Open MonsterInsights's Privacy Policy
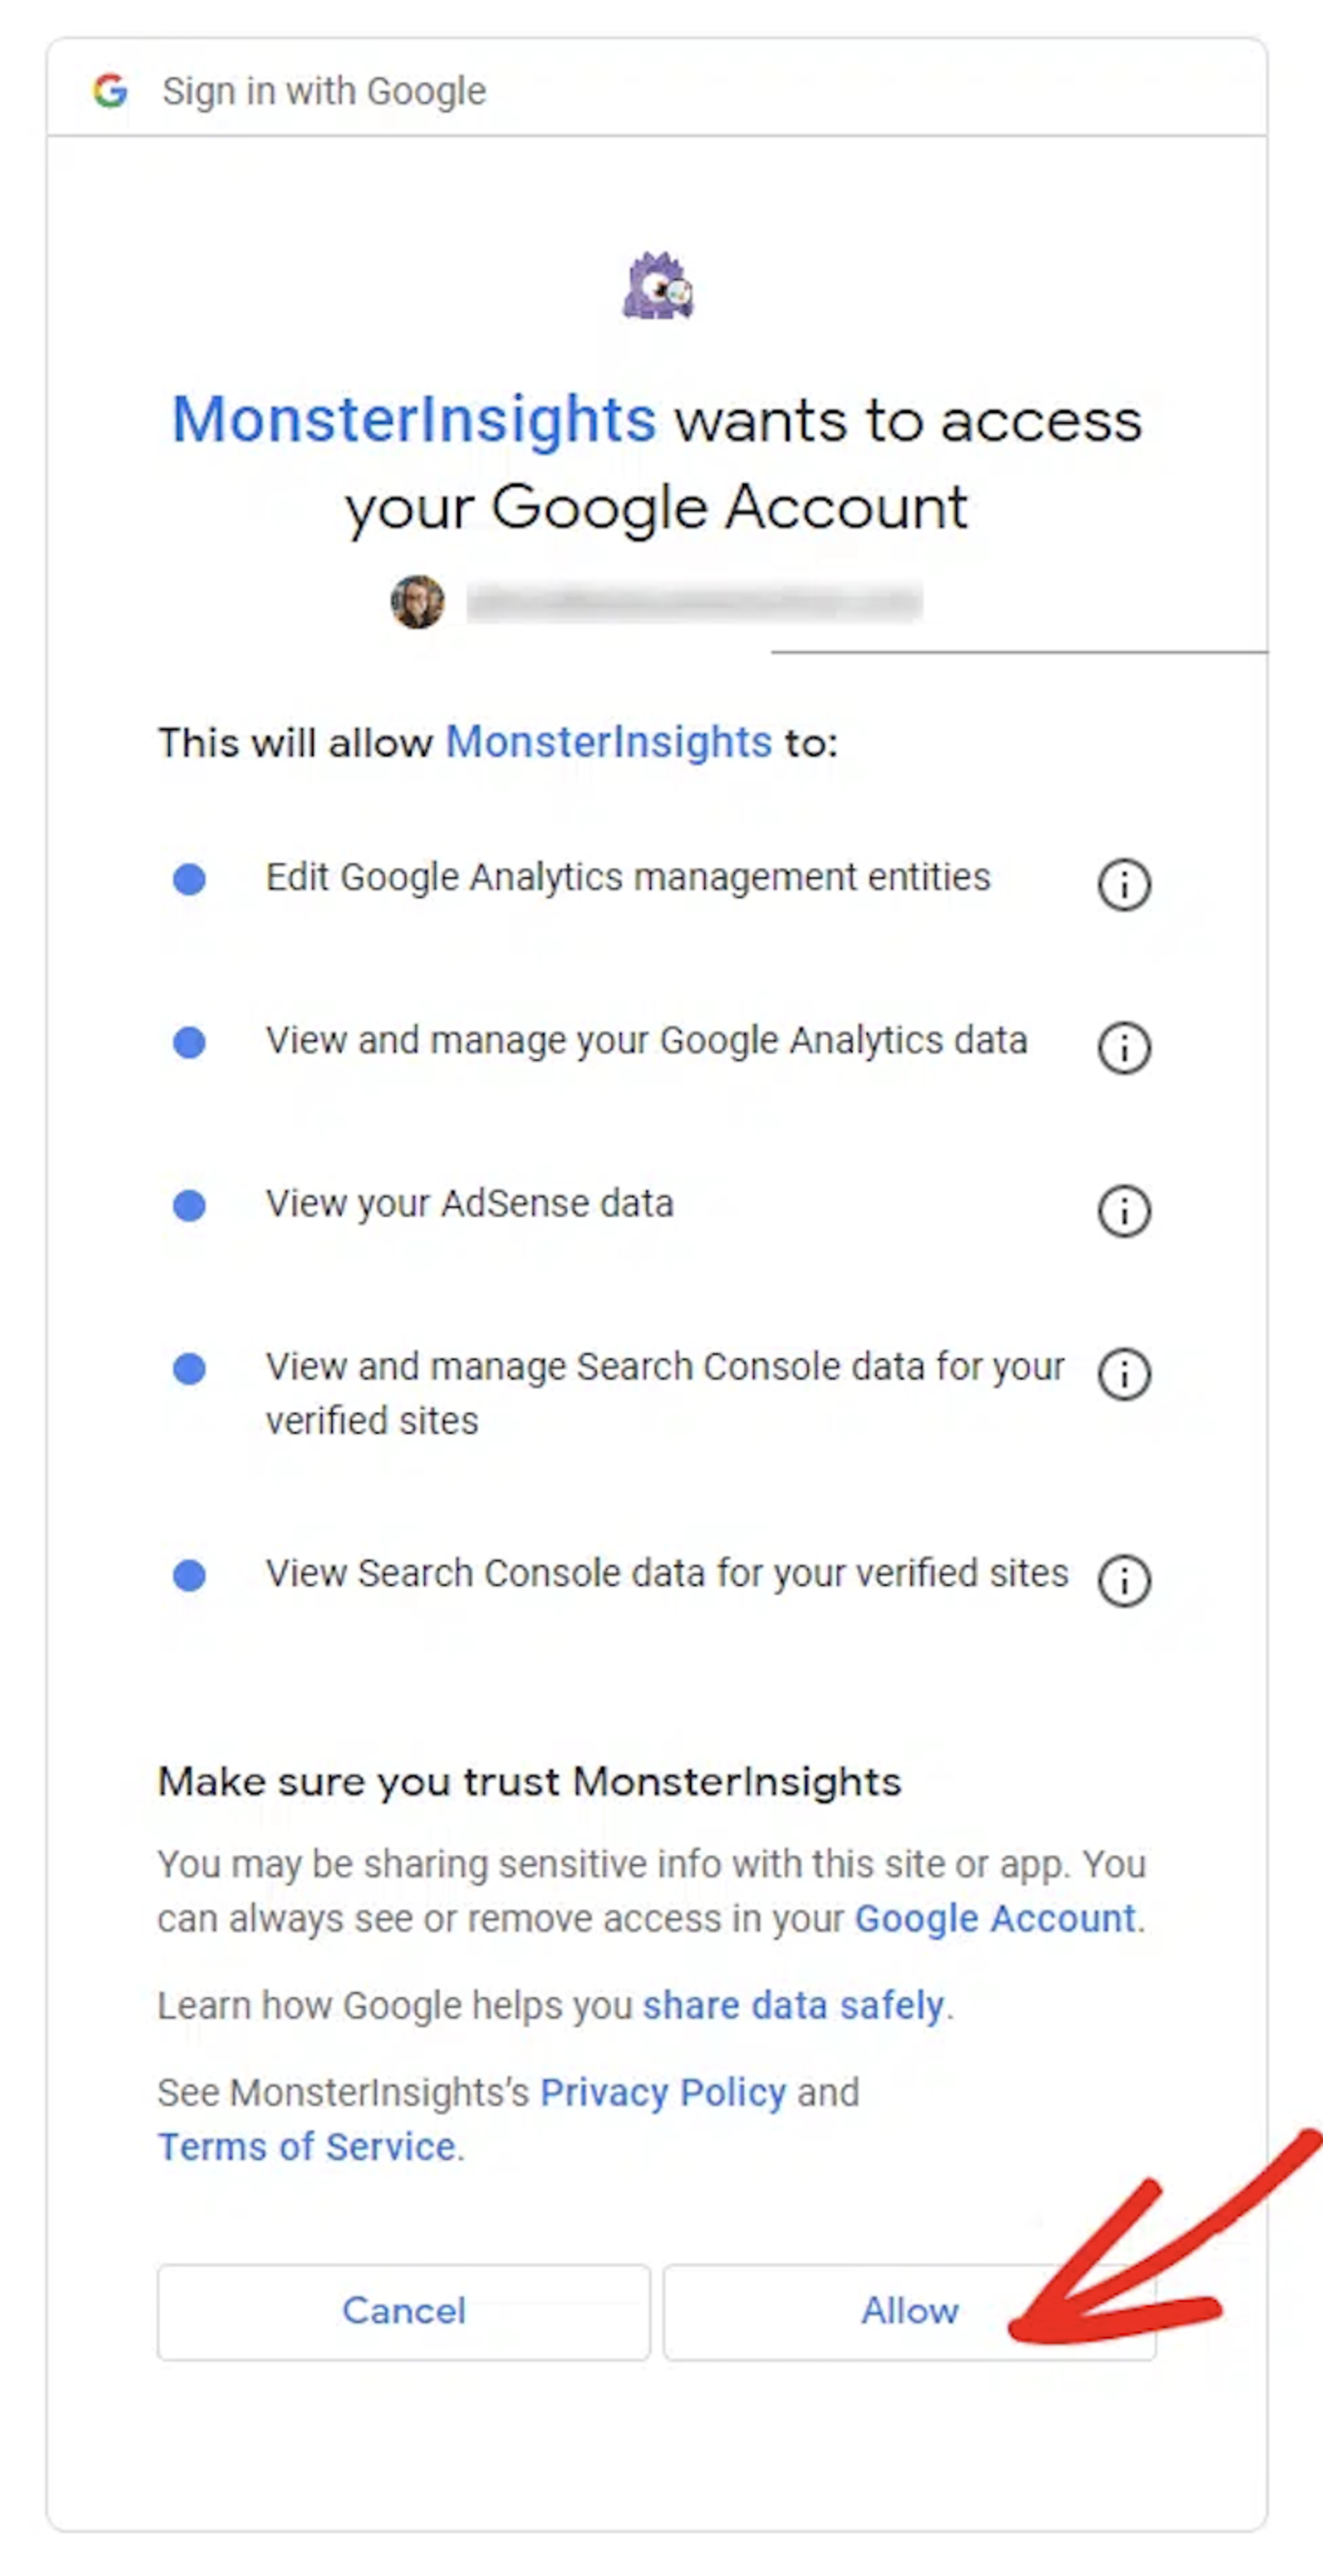 (x=663, y=2092)
